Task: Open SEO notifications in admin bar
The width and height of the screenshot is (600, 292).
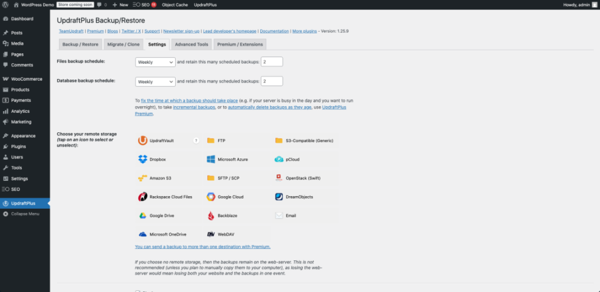Action: 144,5
